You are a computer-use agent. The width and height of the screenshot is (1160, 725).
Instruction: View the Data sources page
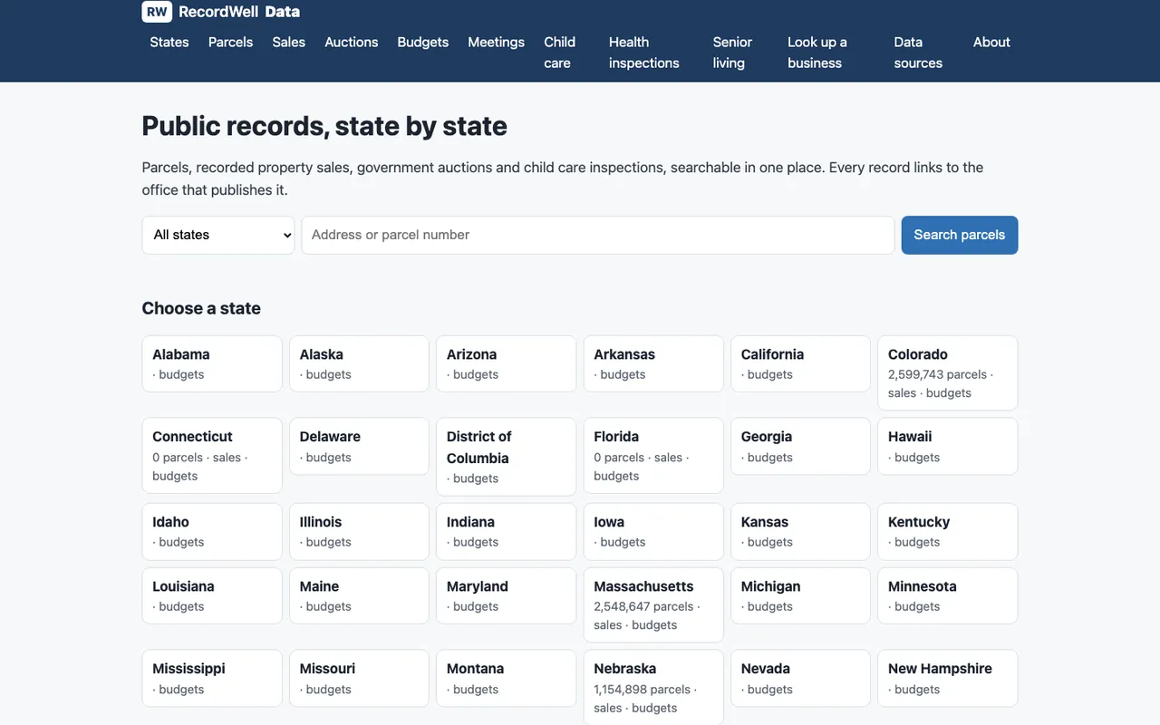click(x=918, y=53)
